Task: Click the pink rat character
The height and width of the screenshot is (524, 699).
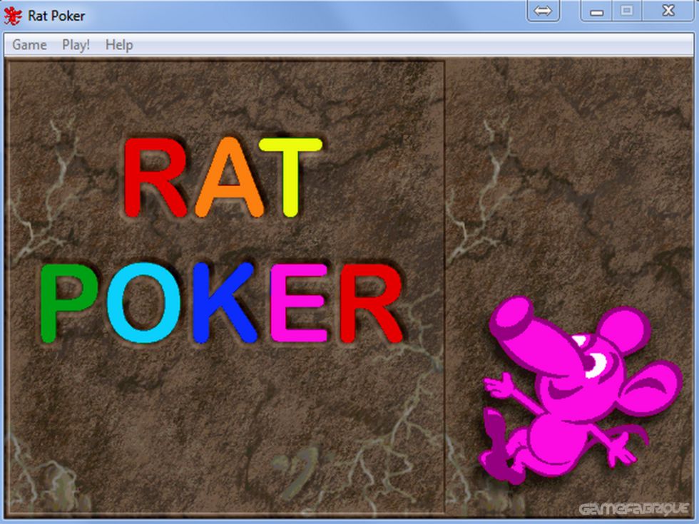Action: pos(579,391)
